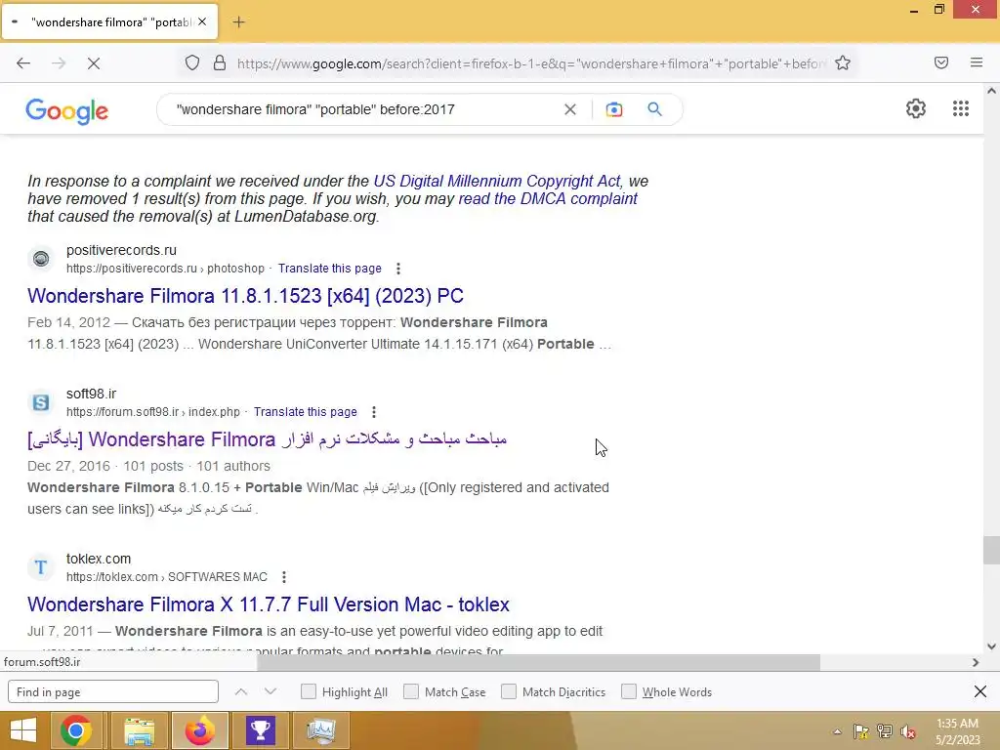Click the forward navigation arrow
Screen dimensions: 1000x750
pyautogui.click(x=59, y=63)
